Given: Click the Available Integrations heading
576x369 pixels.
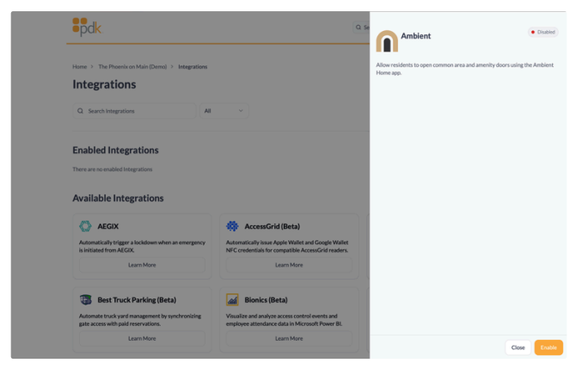Looking at the screenshot, I should (118, 198).
